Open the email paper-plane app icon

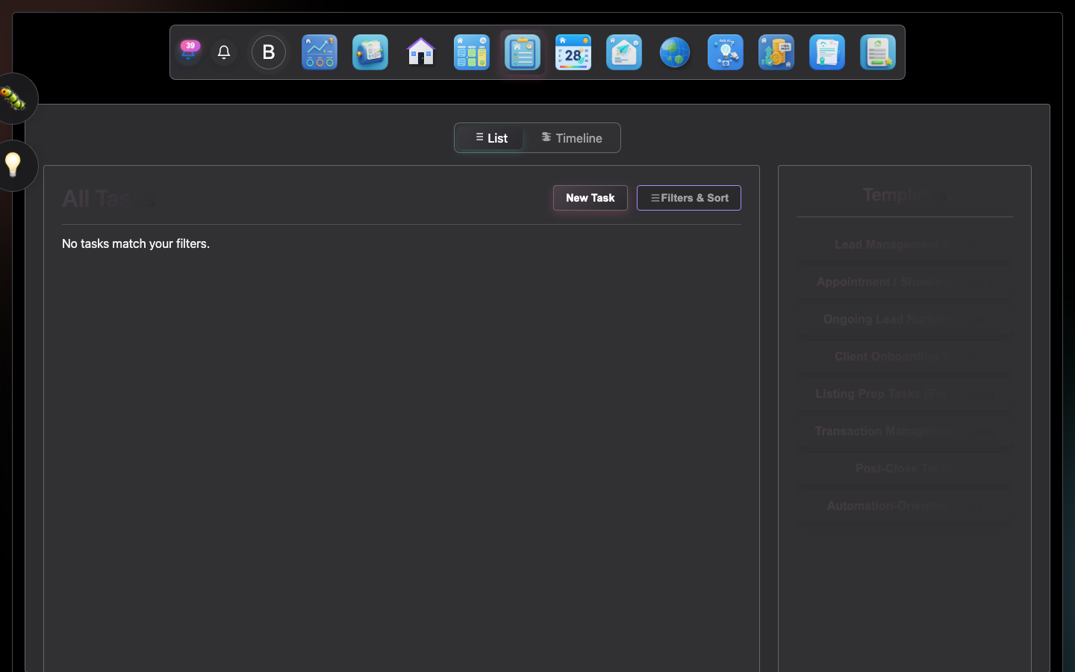(623, 52)
